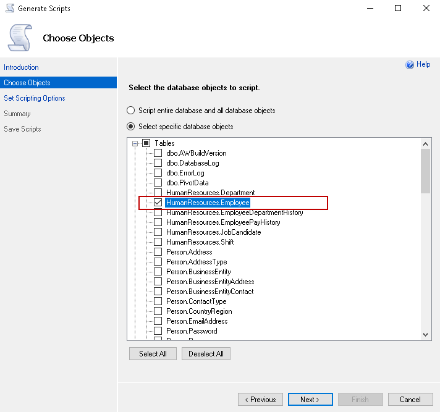Go back with the Previous button
Viewport: 440px width, 412px height.
pyautogui.click(x=260, y=400)
